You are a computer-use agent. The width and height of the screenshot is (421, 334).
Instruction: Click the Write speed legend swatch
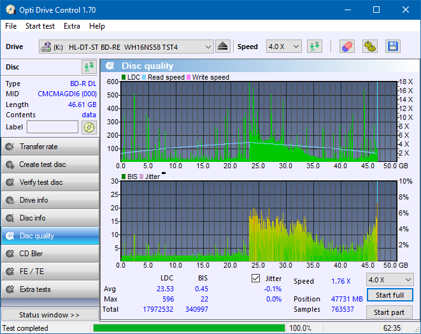pos(189,77)
